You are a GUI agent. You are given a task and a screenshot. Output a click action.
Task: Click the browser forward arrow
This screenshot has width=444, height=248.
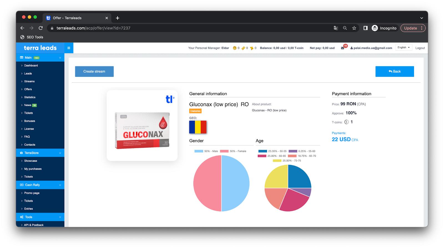click(31, 28)
